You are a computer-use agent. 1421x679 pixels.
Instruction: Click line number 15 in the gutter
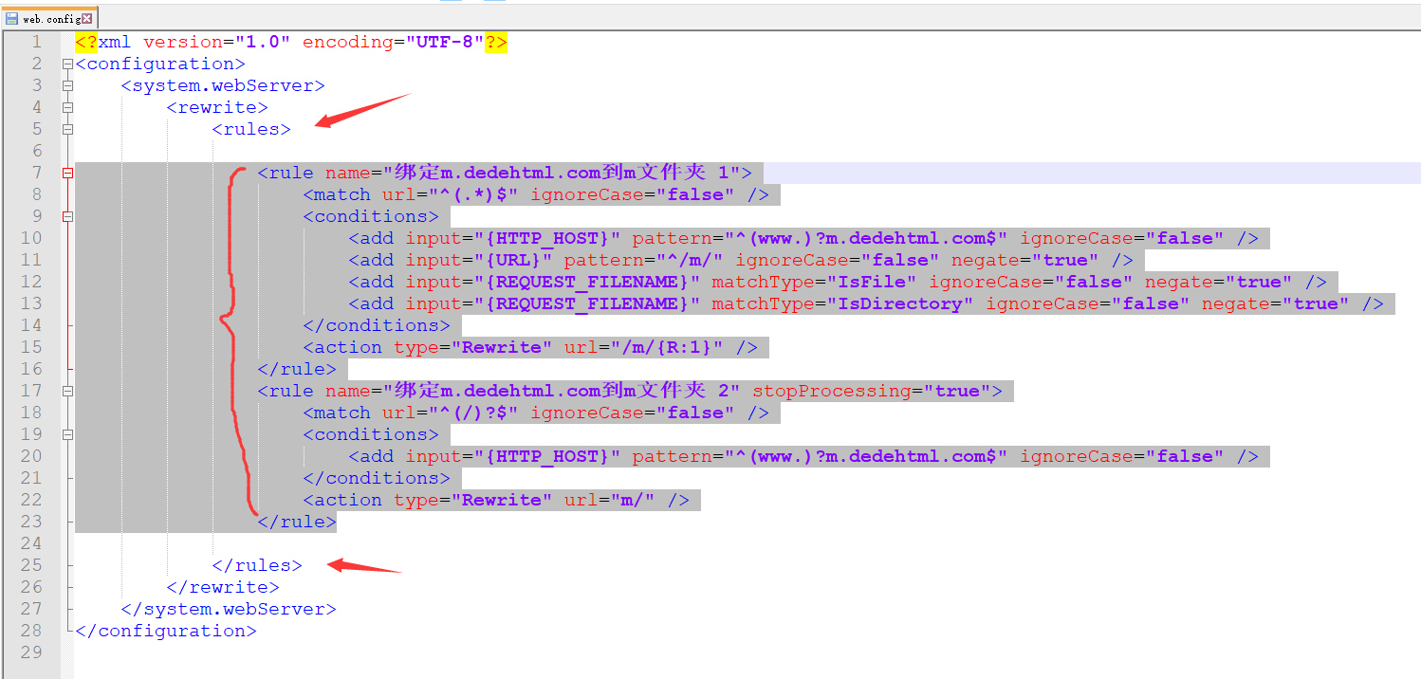(31, 348)
